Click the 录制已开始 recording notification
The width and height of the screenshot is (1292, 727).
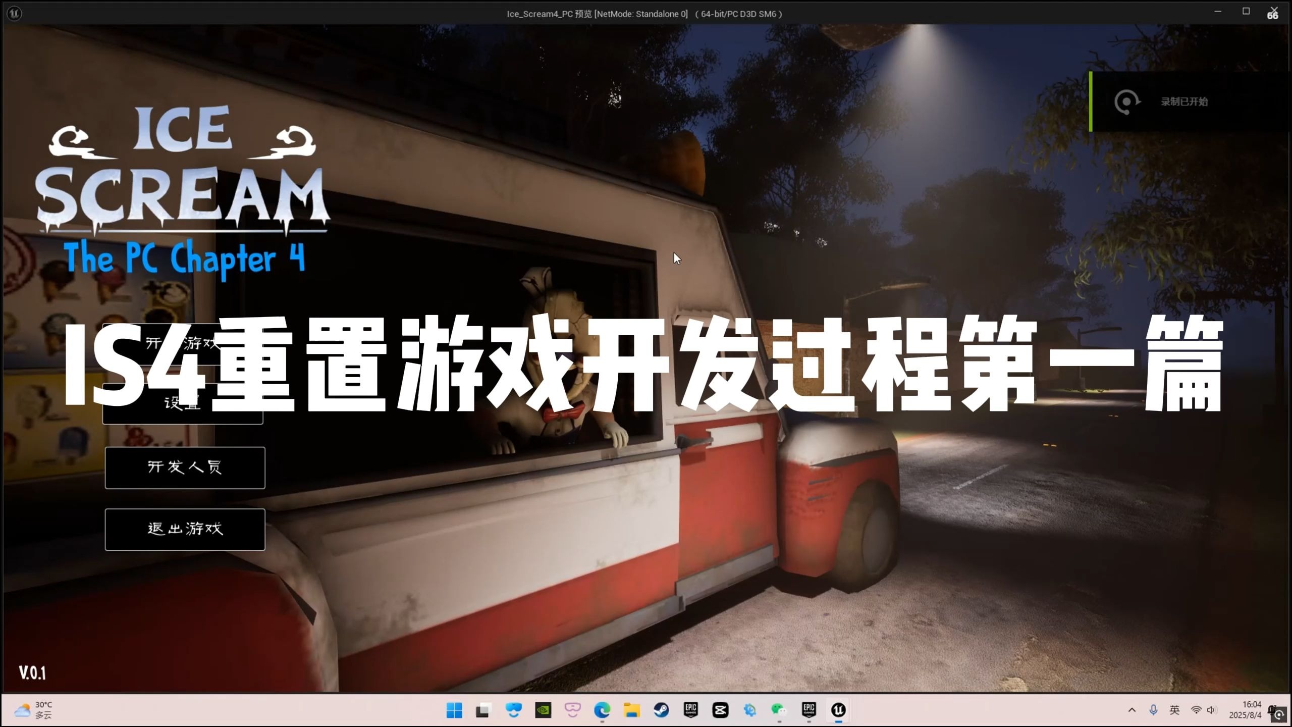[x=1190, y=101]
